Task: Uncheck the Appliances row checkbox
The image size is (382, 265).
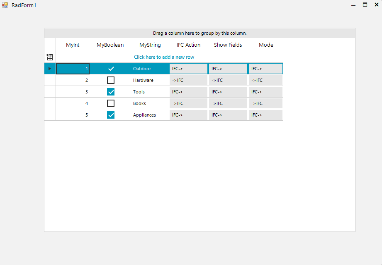Action: click(111, 115)
